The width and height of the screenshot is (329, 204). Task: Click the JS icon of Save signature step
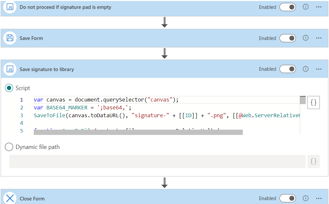click(x=10, y=69)
